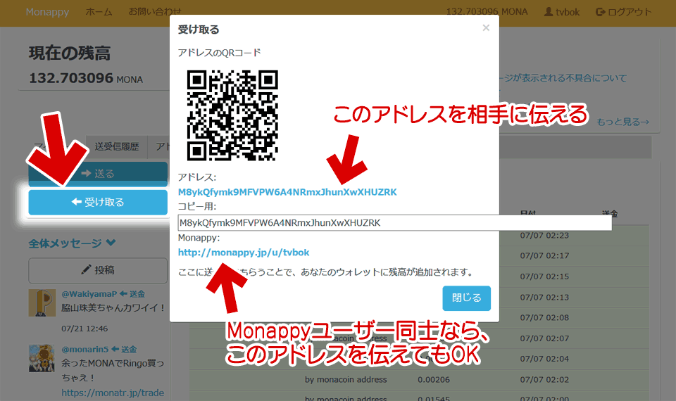676x401 pixels.
Task: Expand the 全体メッセージ chevron dropdown
Action: [111, 243]
